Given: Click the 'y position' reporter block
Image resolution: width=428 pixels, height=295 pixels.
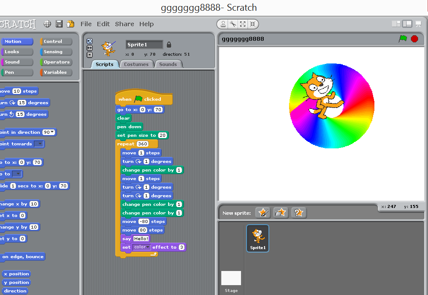Looking at the screenshot, I should coord(16,283).
